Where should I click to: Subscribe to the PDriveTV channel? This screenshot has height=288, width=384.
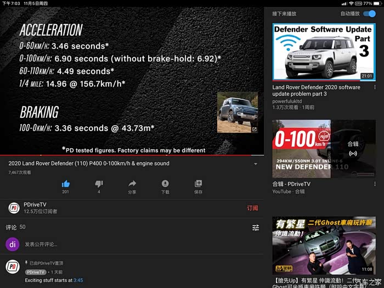coord(252,208)
